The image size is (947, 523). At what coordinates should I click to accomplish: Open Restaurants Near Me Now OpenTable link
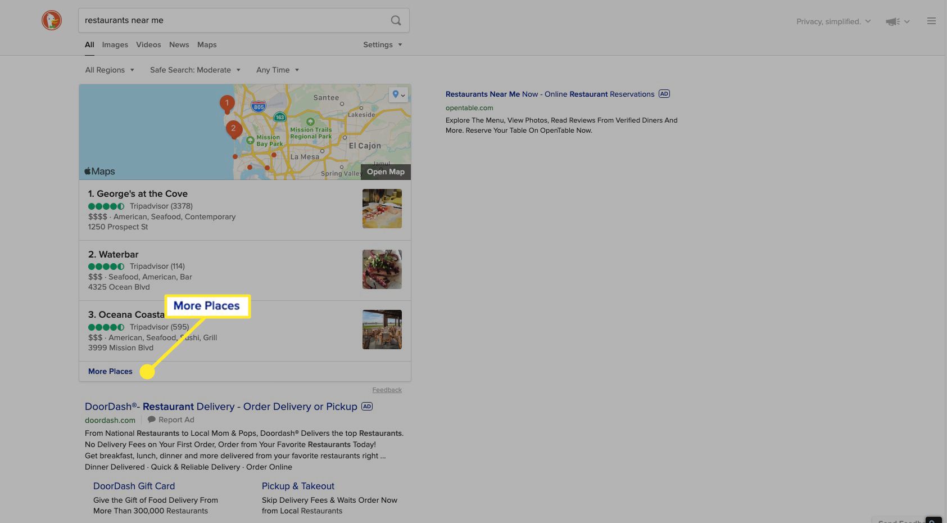(550, 94)
